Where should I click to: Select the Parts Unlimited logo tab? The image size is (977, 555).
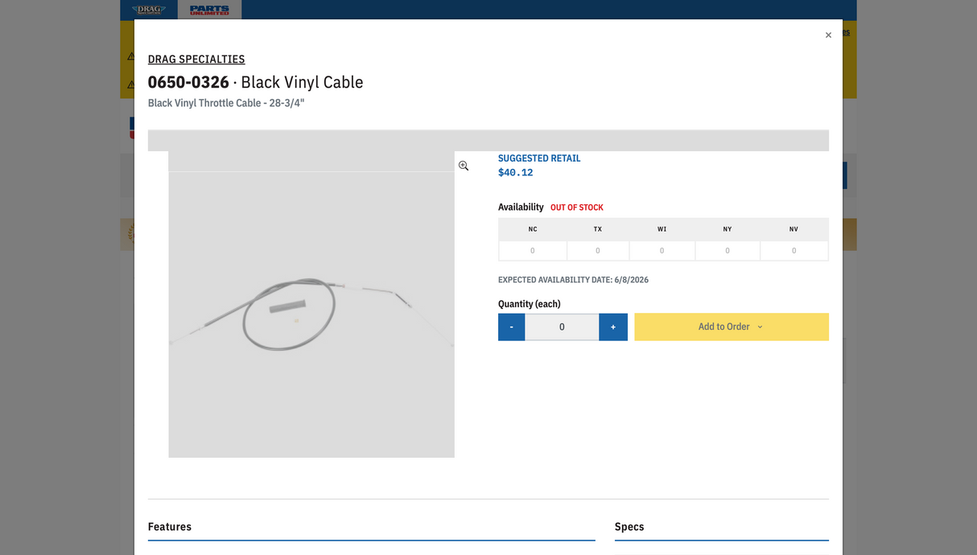(209, 10)
